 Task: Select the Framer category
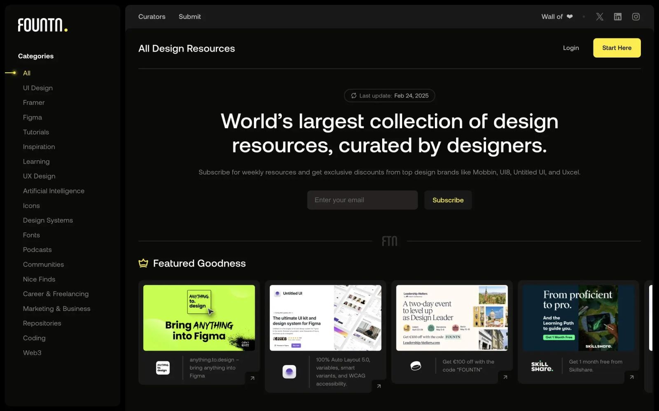34,103
